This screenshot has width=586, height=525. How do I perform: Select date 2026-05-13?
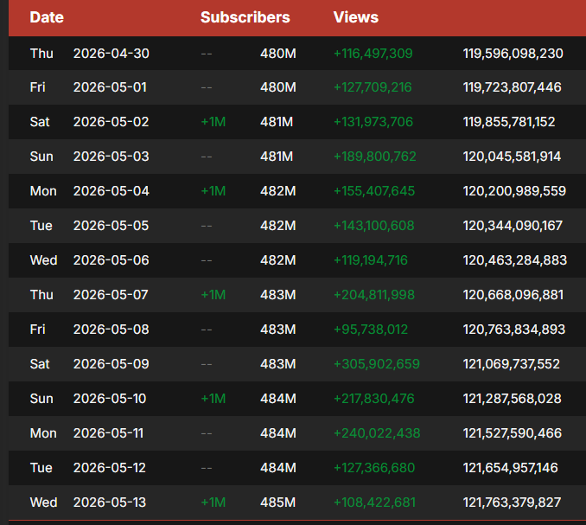tap(110, 503)
